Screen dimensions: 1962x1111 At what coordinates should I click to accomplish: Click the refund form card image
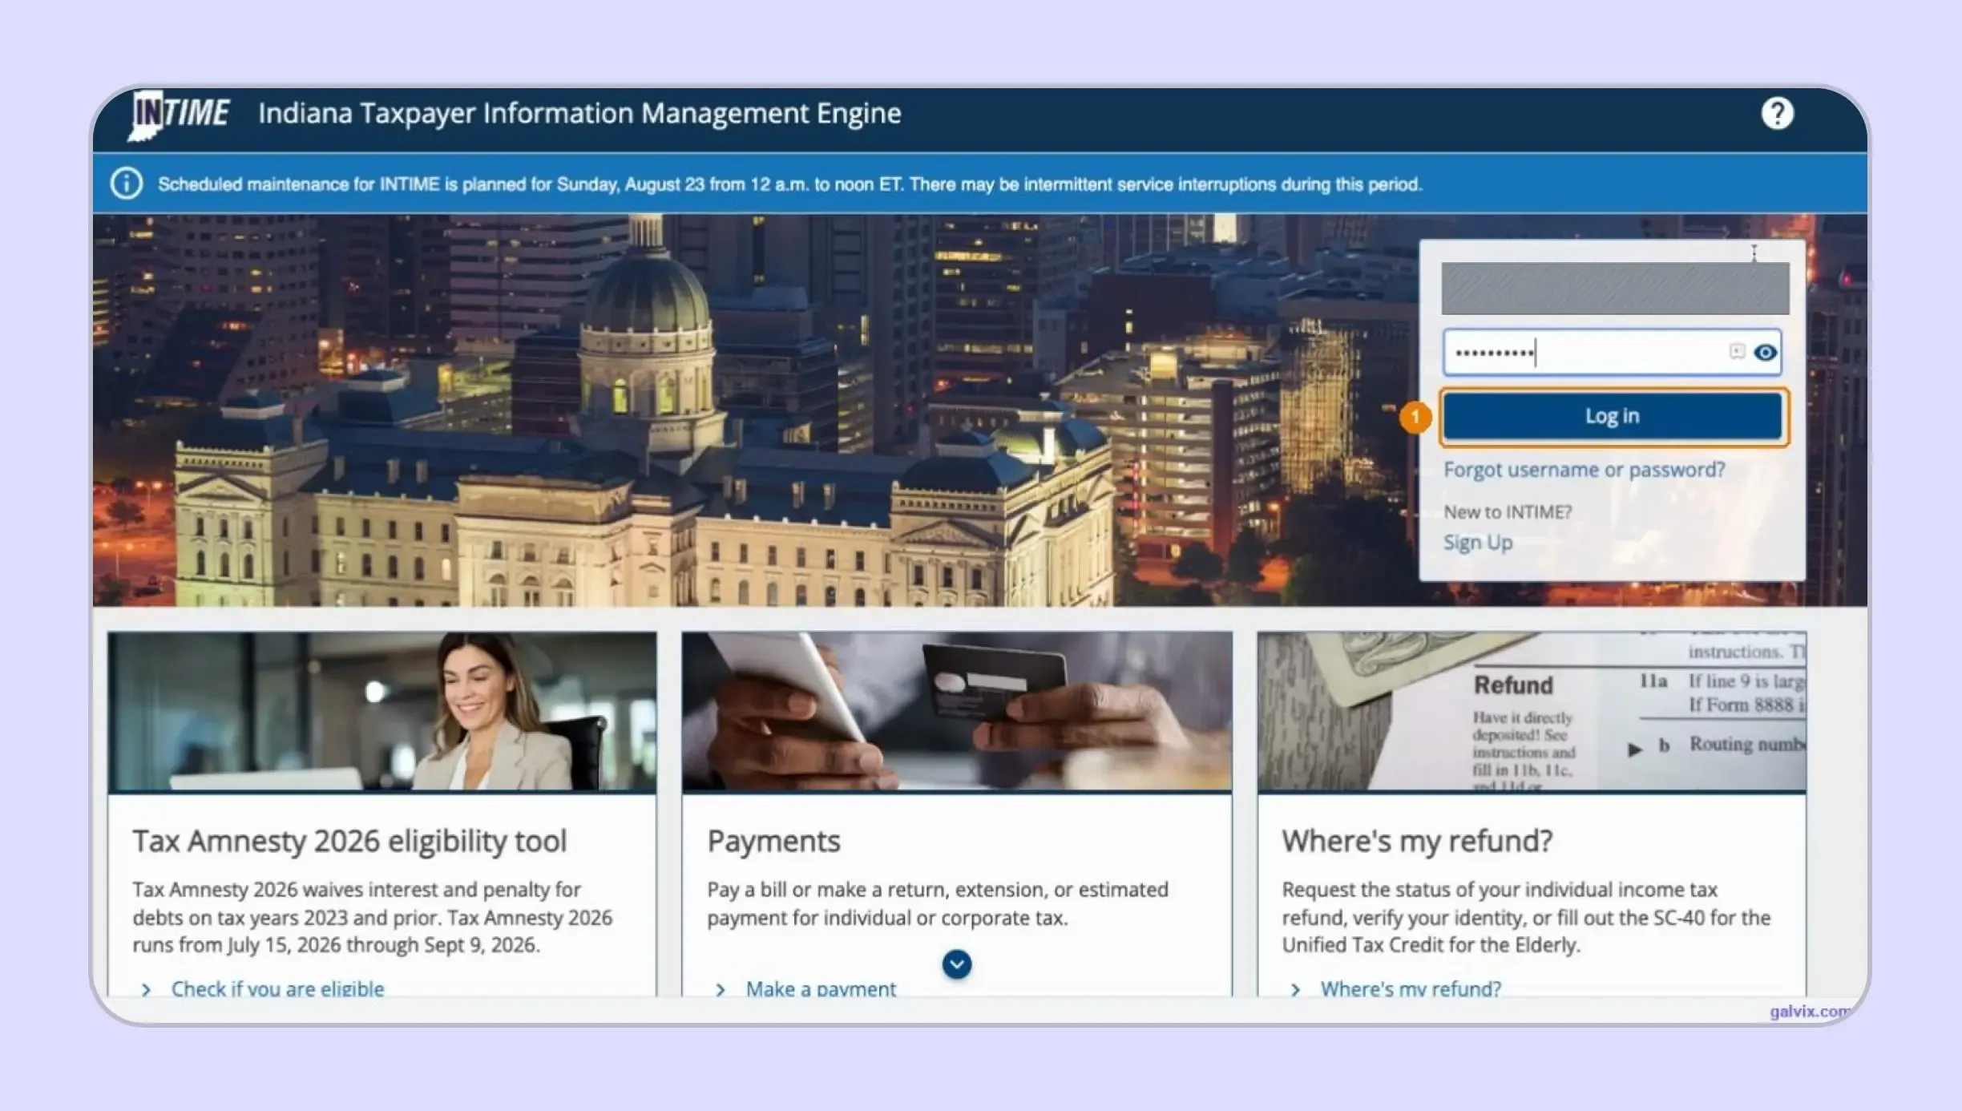(1532, 711)
